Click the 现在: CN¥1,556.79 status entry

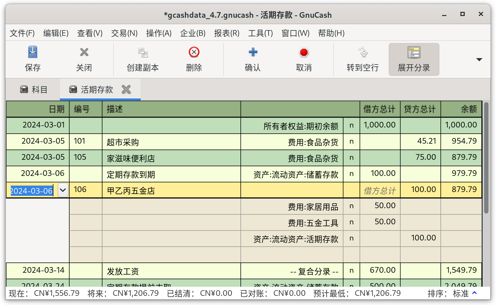pos(44,293)
